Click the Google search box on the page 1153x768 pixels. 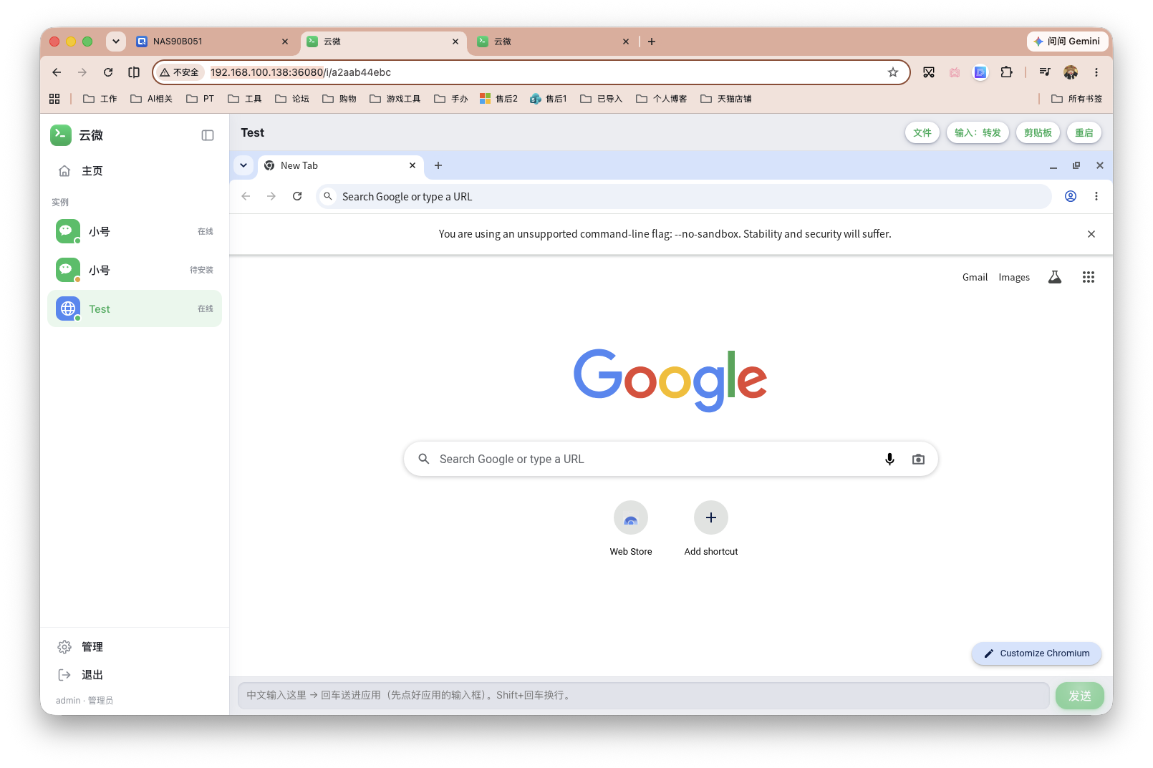[x=671, y=459]
